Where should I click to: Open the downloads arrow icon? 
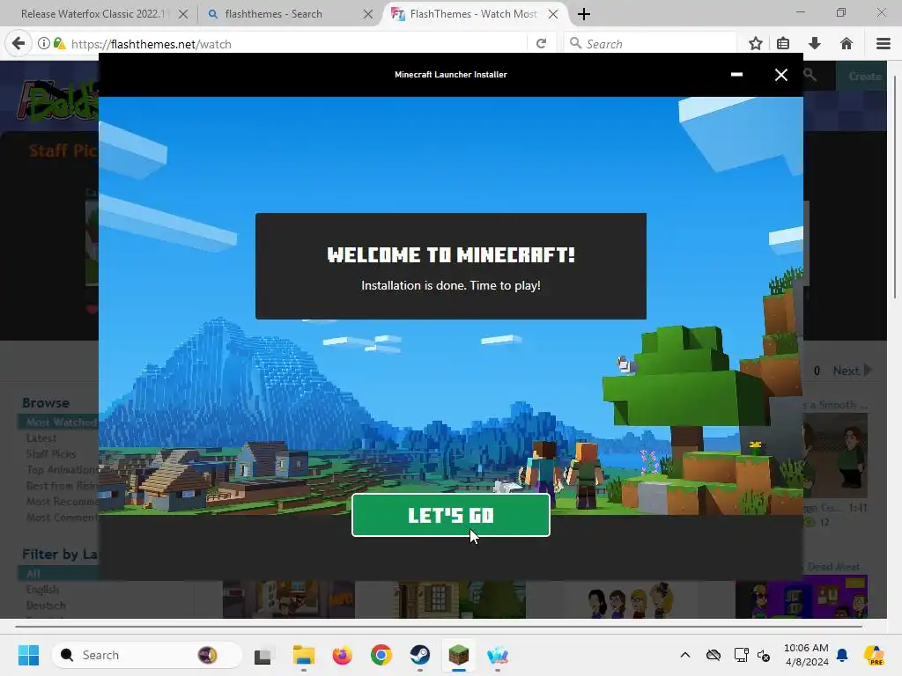tap(815, 44)
